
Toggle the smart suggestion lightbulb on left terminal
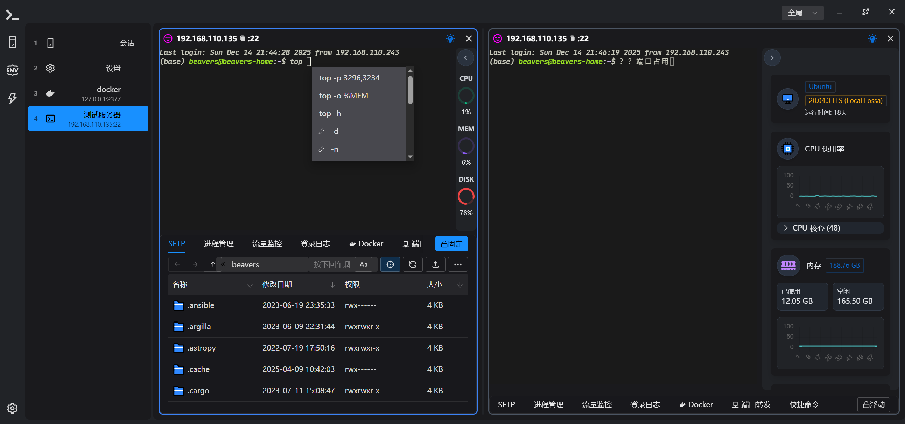pos(450,38)
